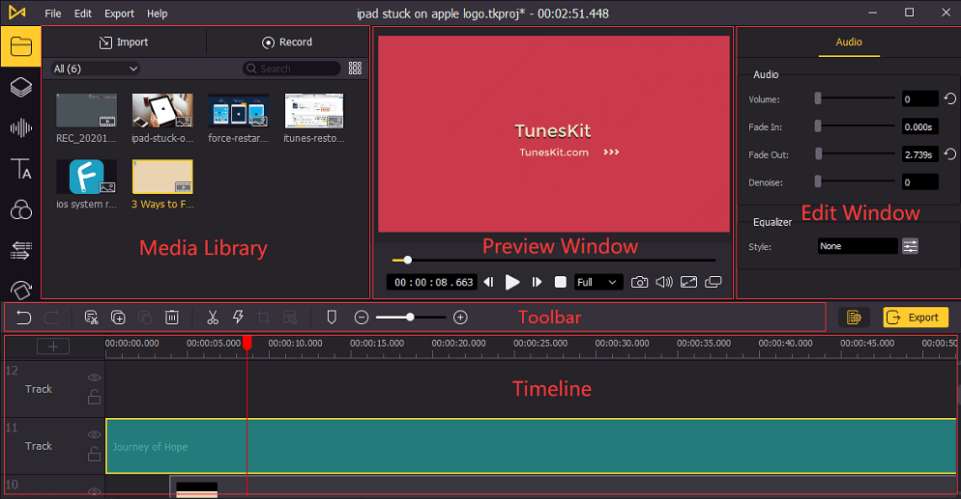Click the yellow Export button
Viewport: 961px width, 499px height.
coord(915,318)
